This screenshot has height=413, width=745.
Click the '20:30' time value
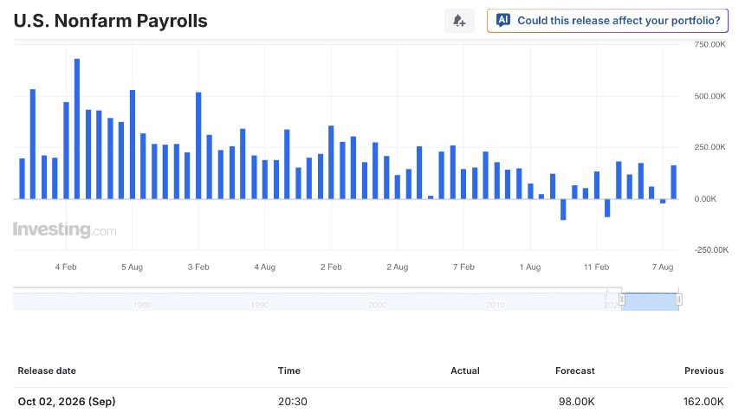click(293, 402)
